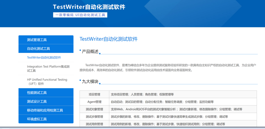Click the 支持项目管理;人员管理 description cell
The image size is (265, 129).
pyautogui.click(x=183, y=94)
